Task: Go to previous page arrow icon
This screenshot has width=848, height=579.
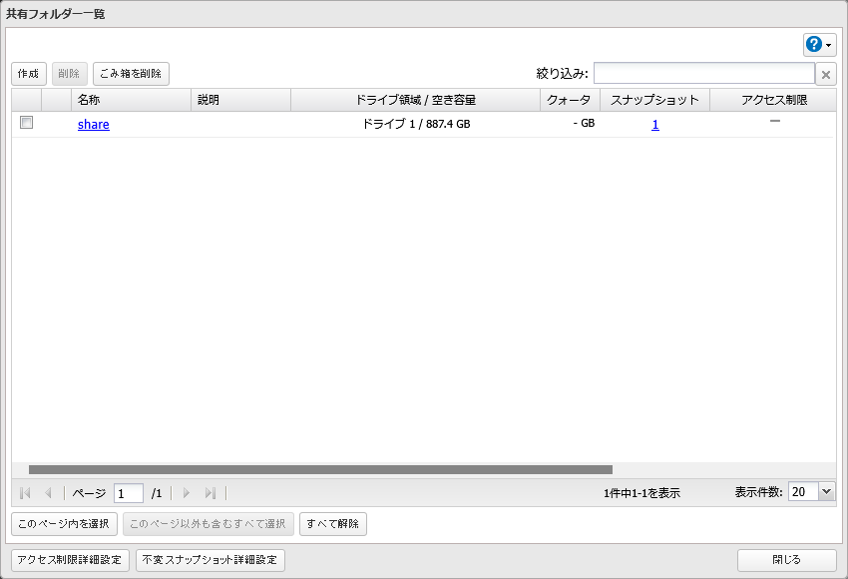Action: click(48, 493)
